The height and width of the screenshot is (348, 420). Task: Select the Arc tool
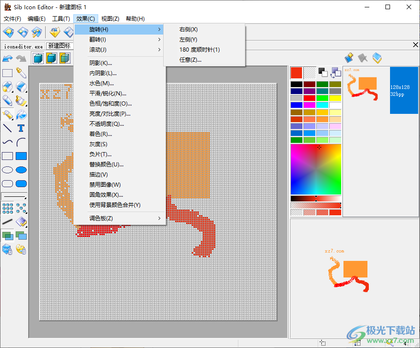pyautogui.click(x=21, y=142)
